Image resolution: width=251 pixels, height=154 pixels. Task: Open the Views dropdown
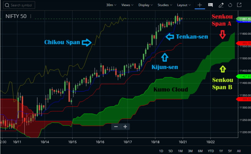click(x=127, y=5)
